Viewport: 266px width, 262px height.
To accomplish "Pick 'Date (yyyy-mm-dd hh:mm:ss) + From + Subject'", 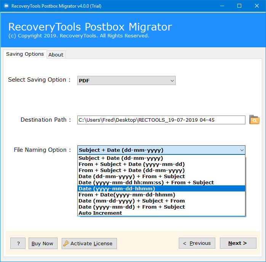I will pos(161,183).
